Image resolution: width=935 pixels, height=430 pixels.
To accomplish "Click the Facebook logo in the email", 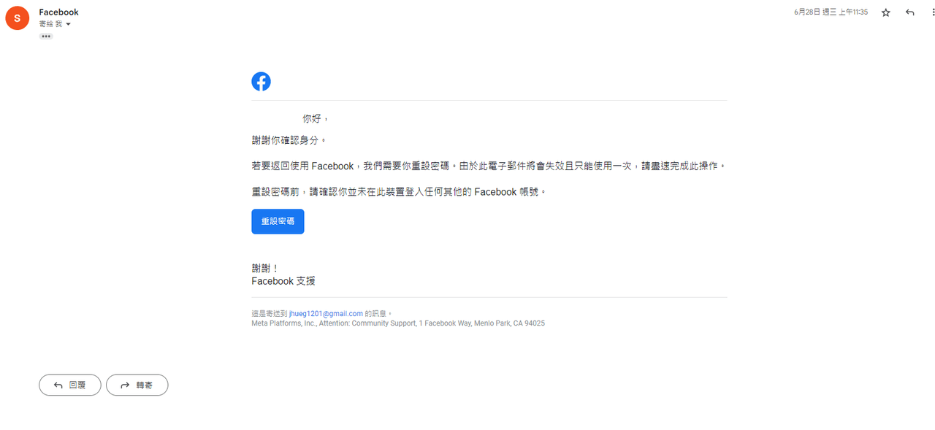I will [x=261, y=82].
